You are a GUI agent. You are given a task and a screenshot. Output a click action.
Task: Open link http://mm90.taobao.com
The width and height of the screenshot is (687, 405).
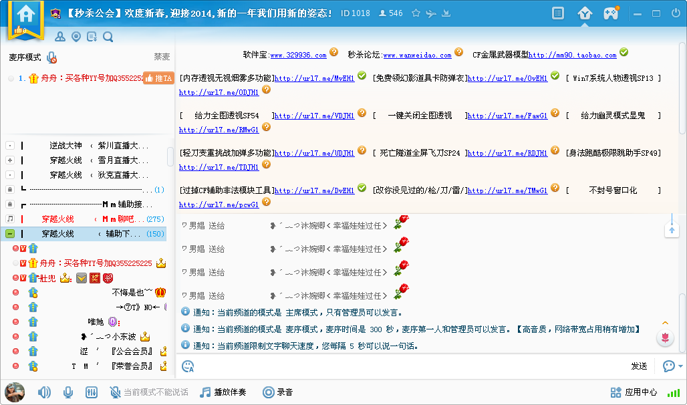[573, 55]
